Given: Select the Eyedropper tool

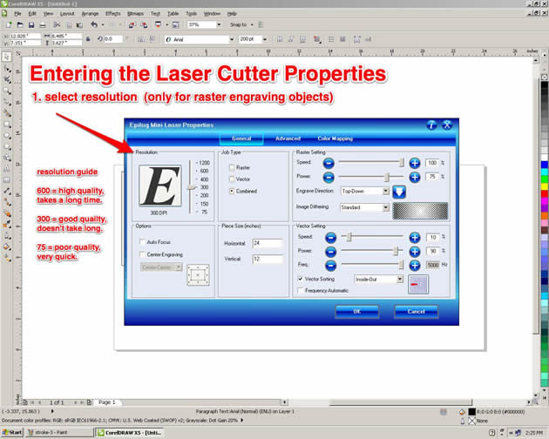Looking at the screenshot, I should (x=7, y=225).
